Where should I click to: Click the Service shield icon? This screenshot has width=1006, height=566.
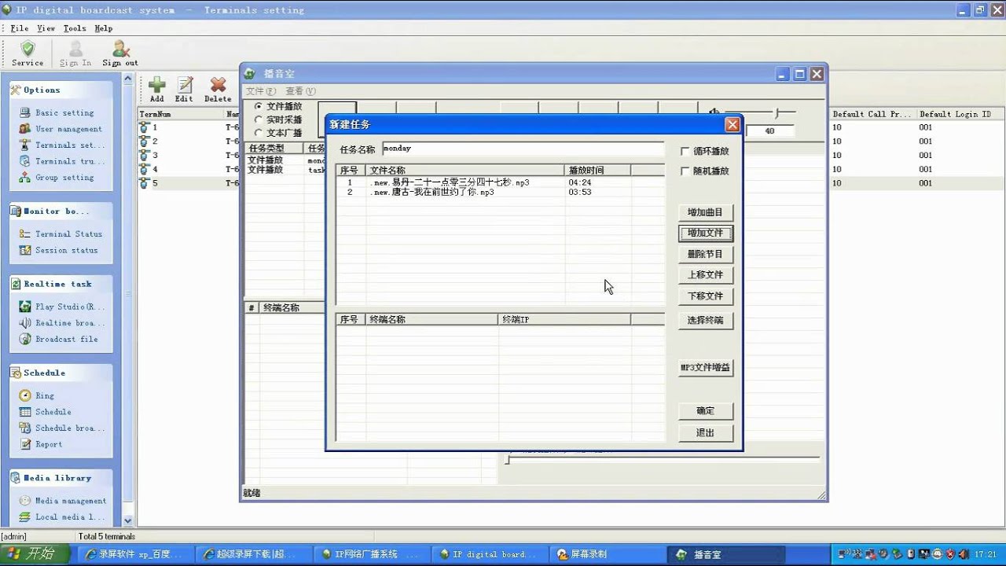tap(28, 49)
